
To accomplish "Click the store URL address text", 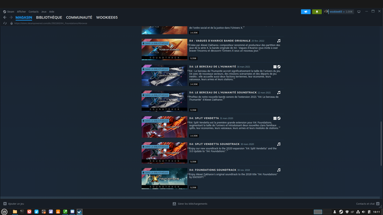I will [50, 23].
